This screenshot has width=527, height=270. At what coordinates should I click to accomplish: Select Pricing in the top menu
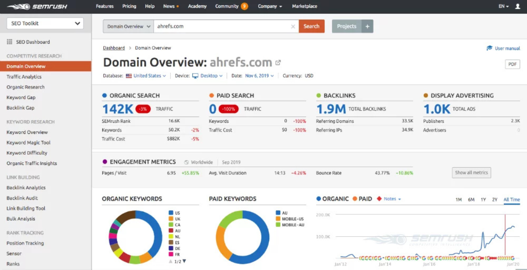click(x=130, y=6)
